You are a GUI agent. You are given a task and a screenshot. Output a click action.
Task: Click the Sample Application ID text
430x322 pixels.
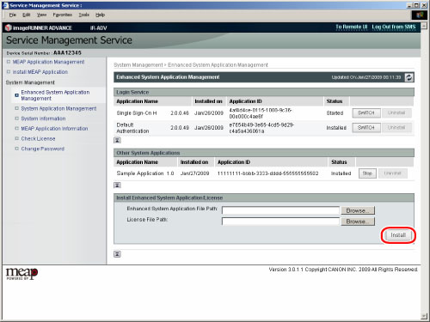tap(267, 173)
